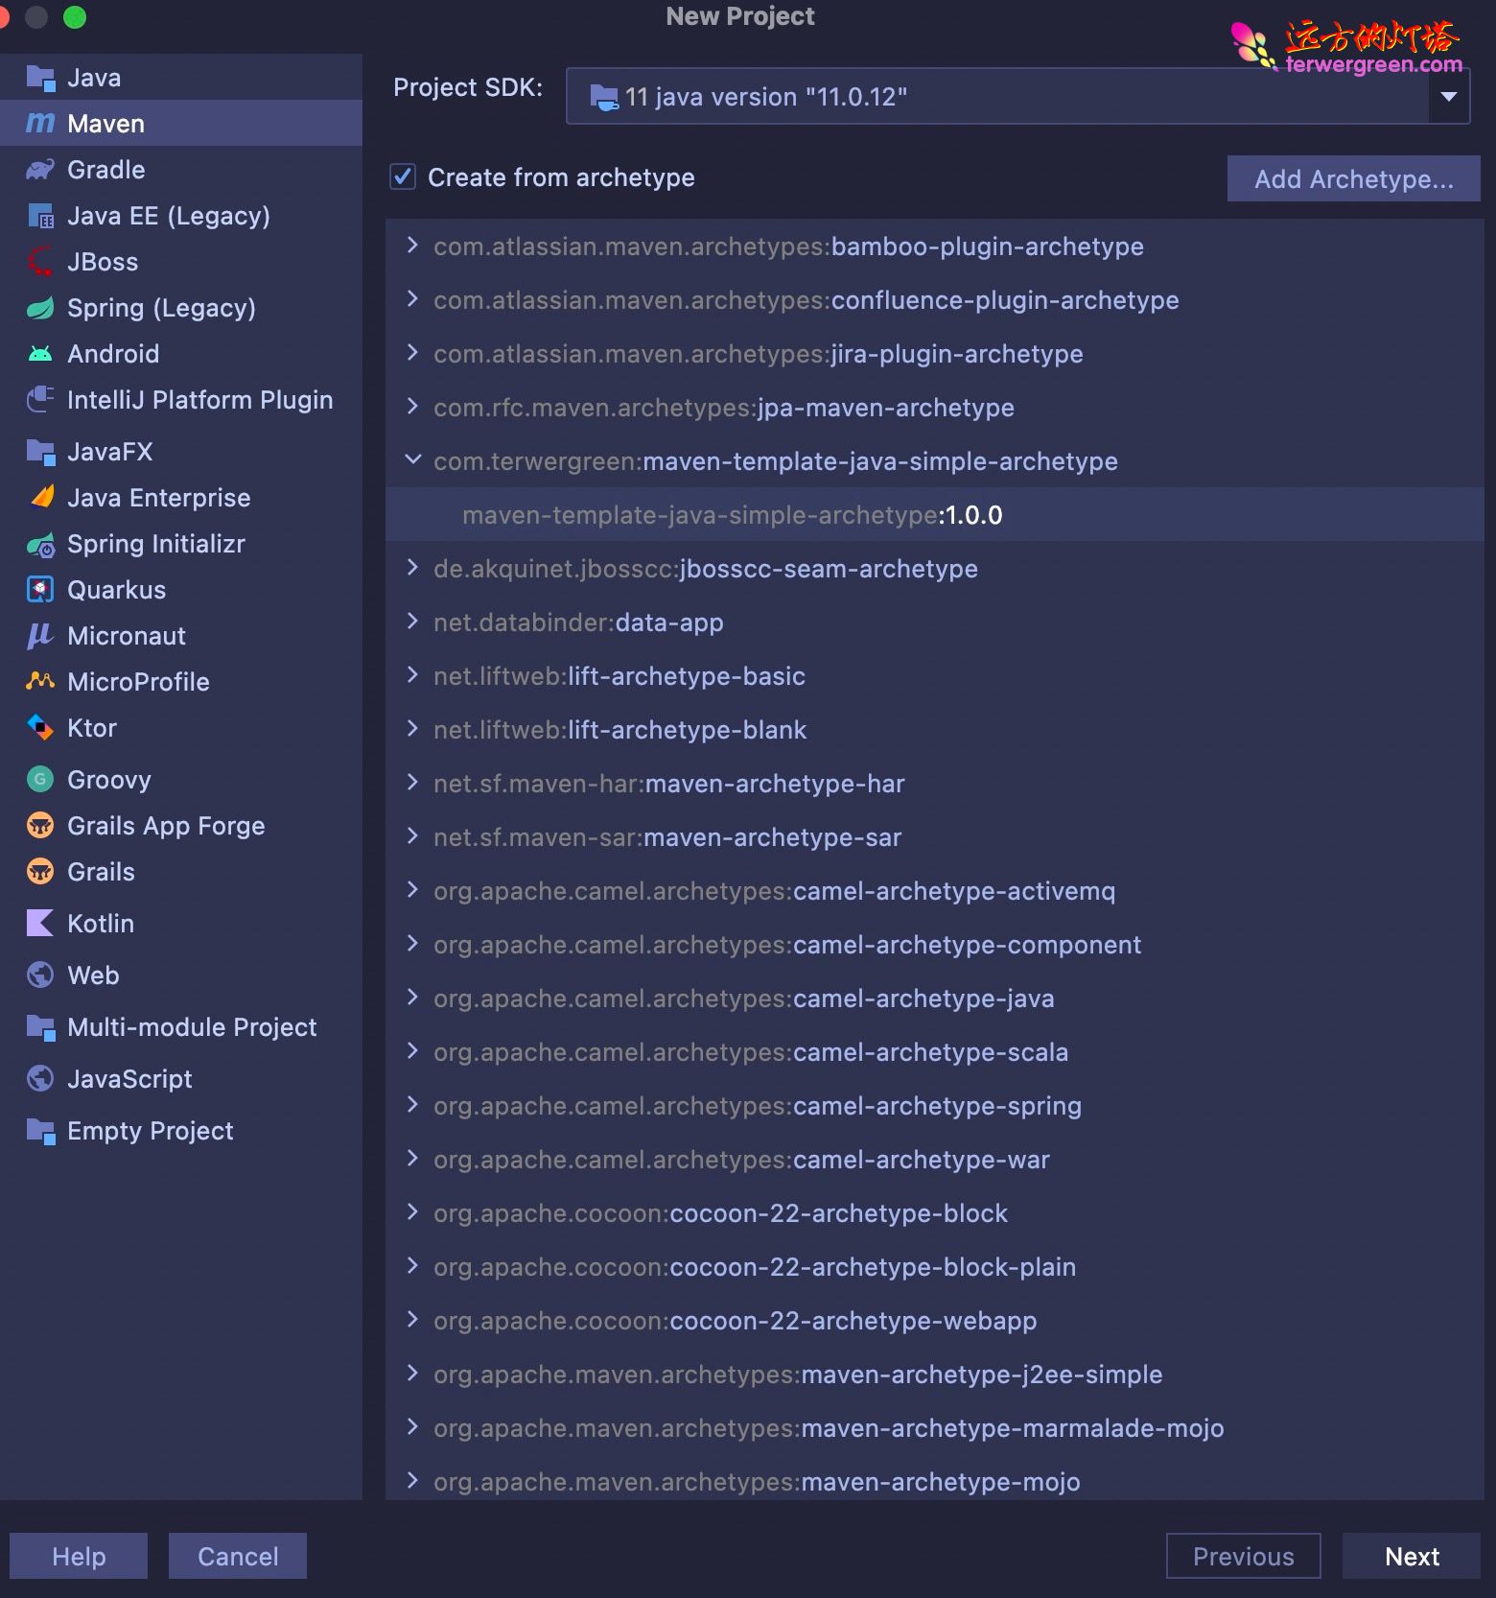Select maven-template-java-simple-archetype:1.0.0 version row
This screenshot has height=1598, width=1496.
click(x=935, y=515)
